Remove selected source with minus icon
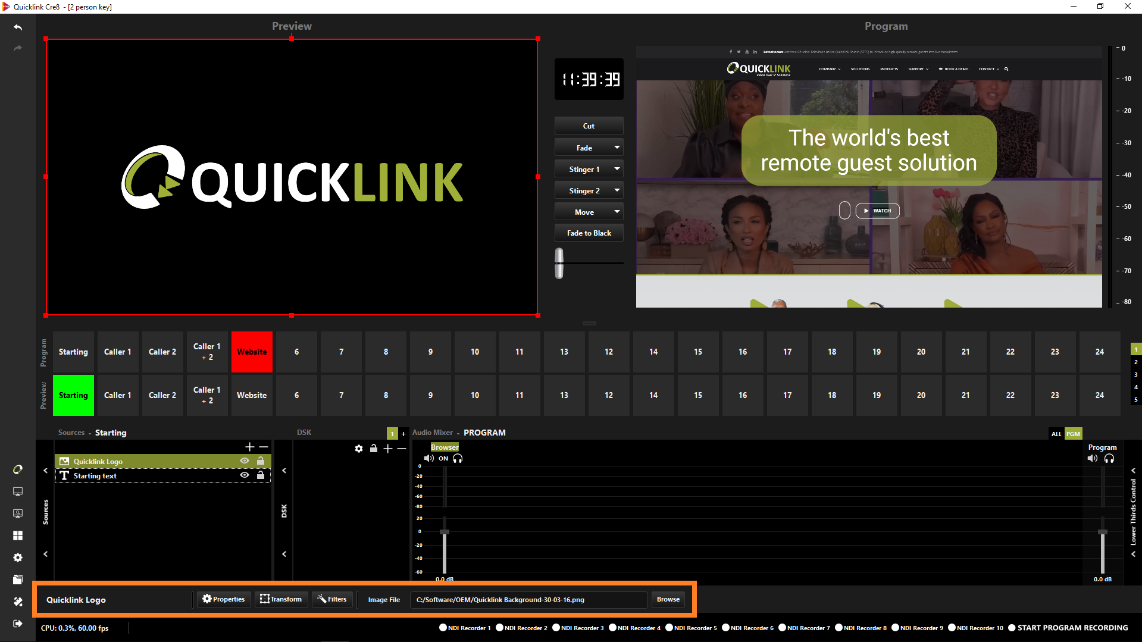The image size is (1142, 642). 264,447
